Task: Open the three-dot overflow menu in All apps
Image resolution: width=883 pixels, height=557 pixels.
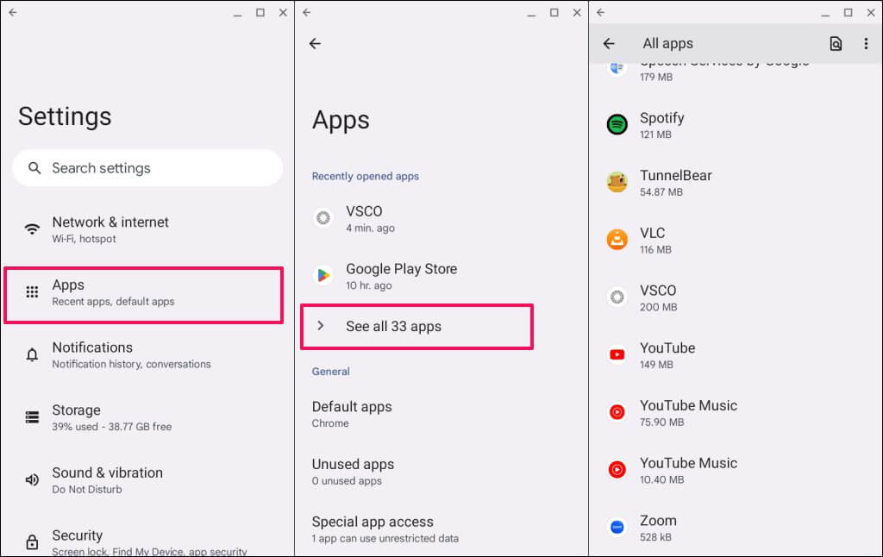Action: coord(866,43)
